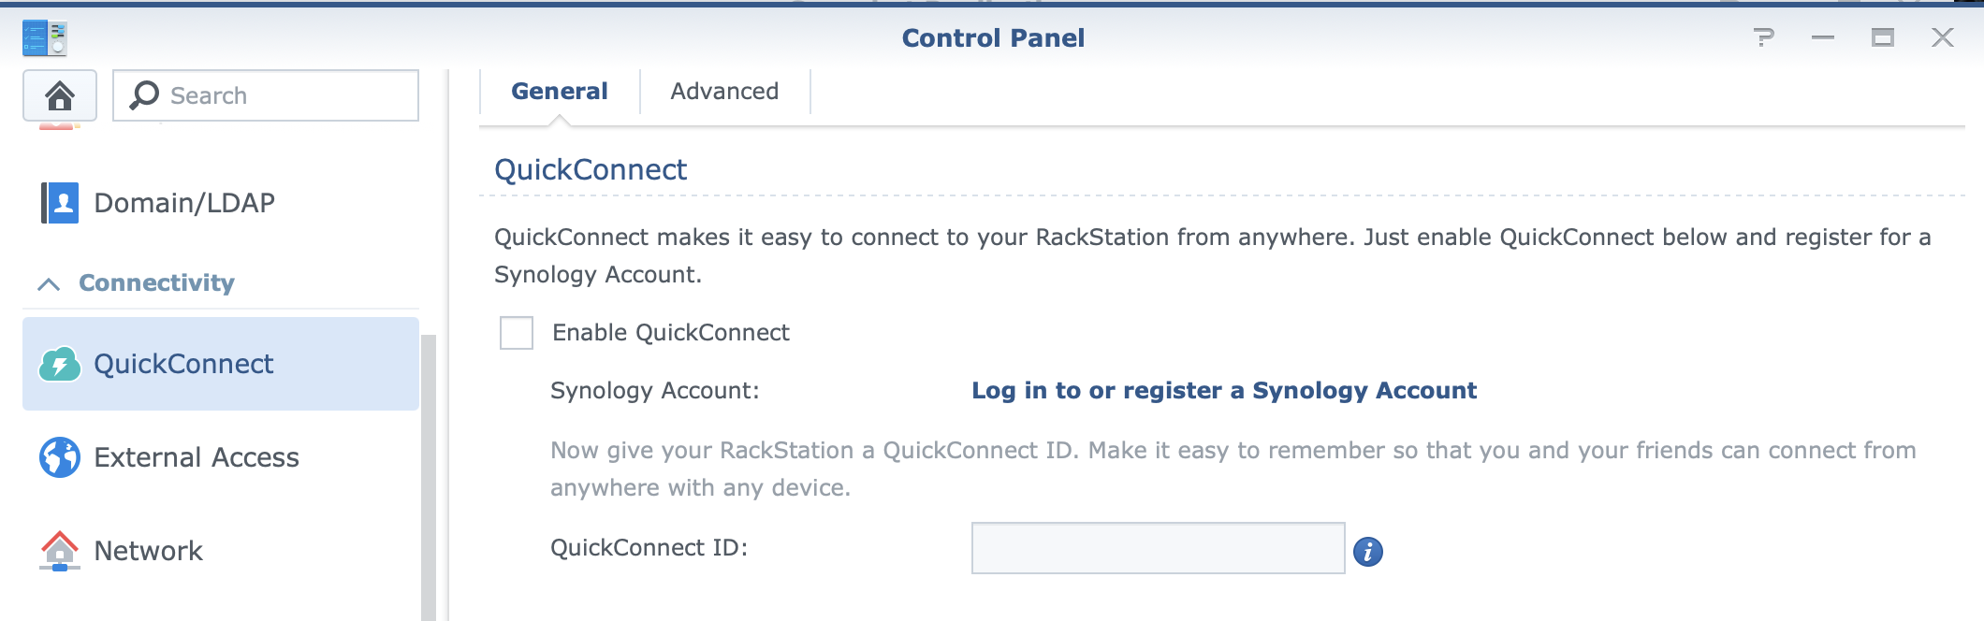Maximize the Control Panel window
Screen dimensions: 1984x621
tap(1883, 37)
